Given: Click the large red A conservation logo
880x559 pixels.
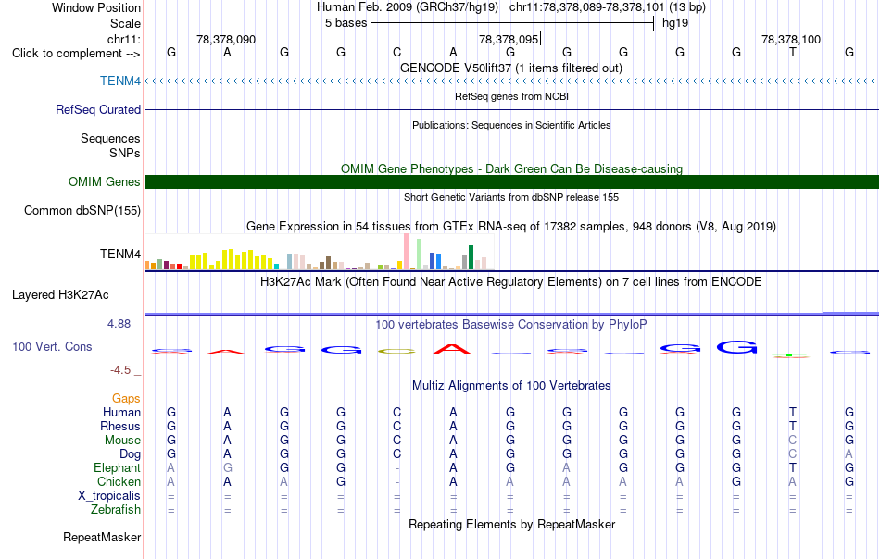Looking at the screenshot, I should [452, 349].
